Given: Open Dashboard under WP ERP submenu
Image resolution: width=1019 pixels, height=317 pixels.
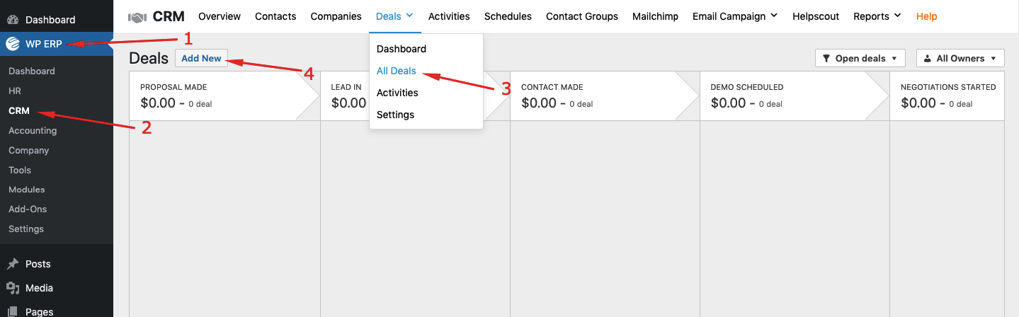Looking at the screenshot, I should tap(57, 71).
